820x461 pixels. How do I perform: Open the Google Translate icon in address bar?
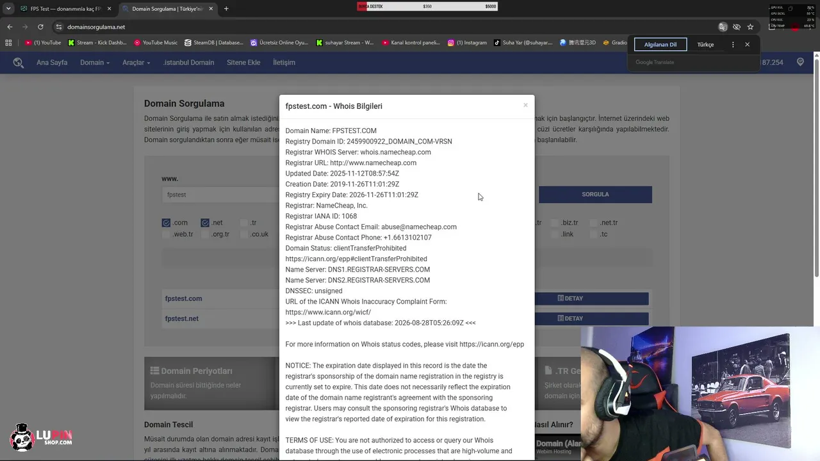pos(723,27)
